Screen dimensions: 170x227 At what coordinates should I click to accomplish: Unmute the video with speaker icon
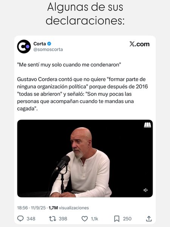point(145,190)
